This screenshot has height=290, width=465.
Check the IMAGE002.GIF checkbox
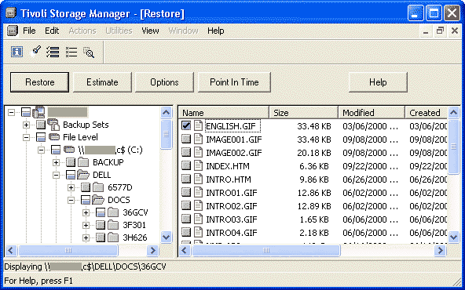pyautogui.click(x=186, y=152)
